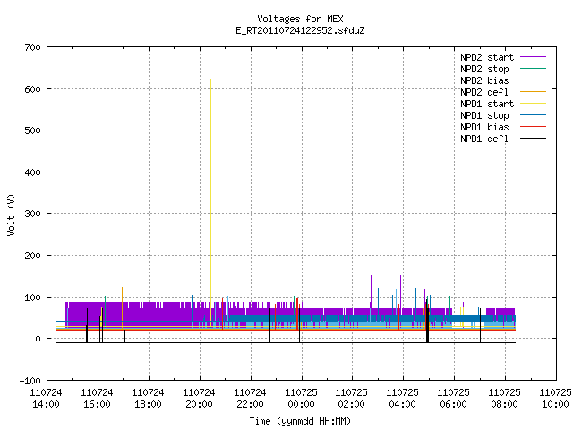The width and height of the screenshot is (573, 429).
Task: Click the 'NPD1 stop' legend label
Action: click(484, 115)
